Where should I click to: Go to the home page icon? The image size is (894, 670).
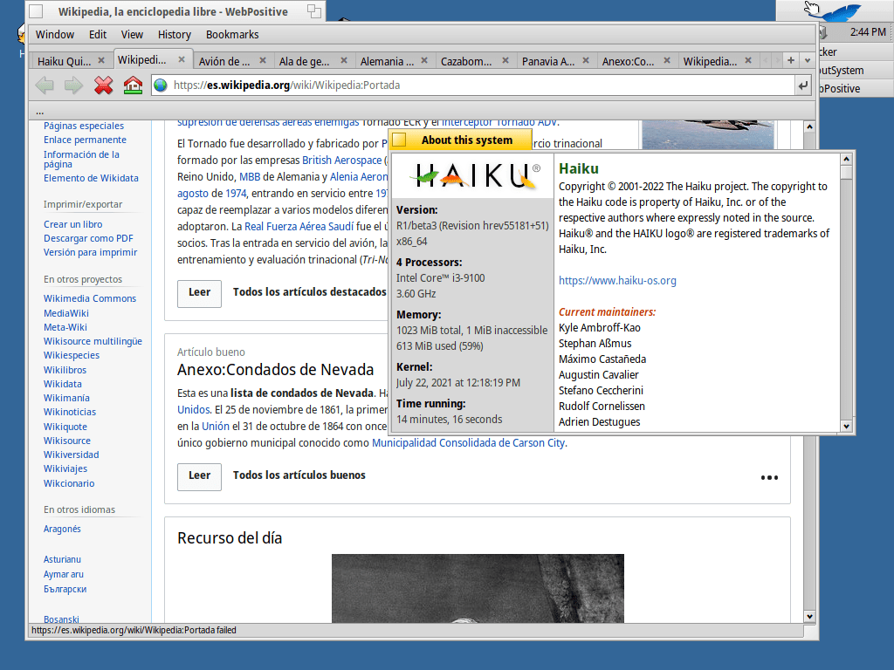click(133, 85)
